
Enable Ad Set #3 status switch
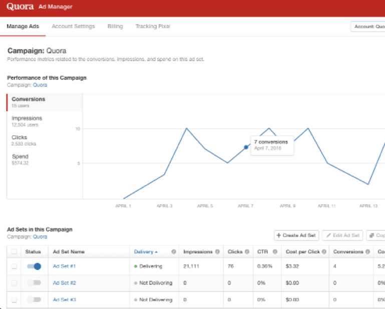coord(34,299)
